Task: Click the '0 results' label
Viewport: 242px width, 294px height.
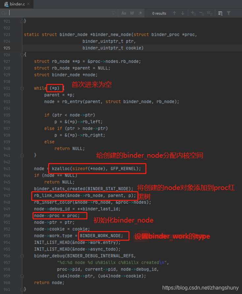Action: coord(159,14)
